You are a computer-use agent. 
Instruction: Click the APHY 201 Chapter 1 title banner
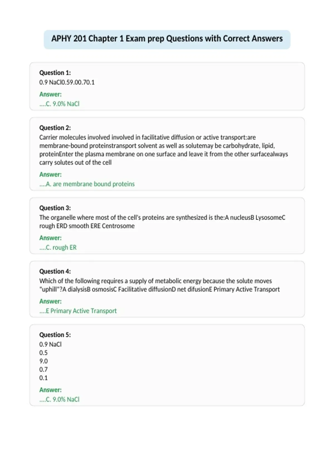click(167, 39)
